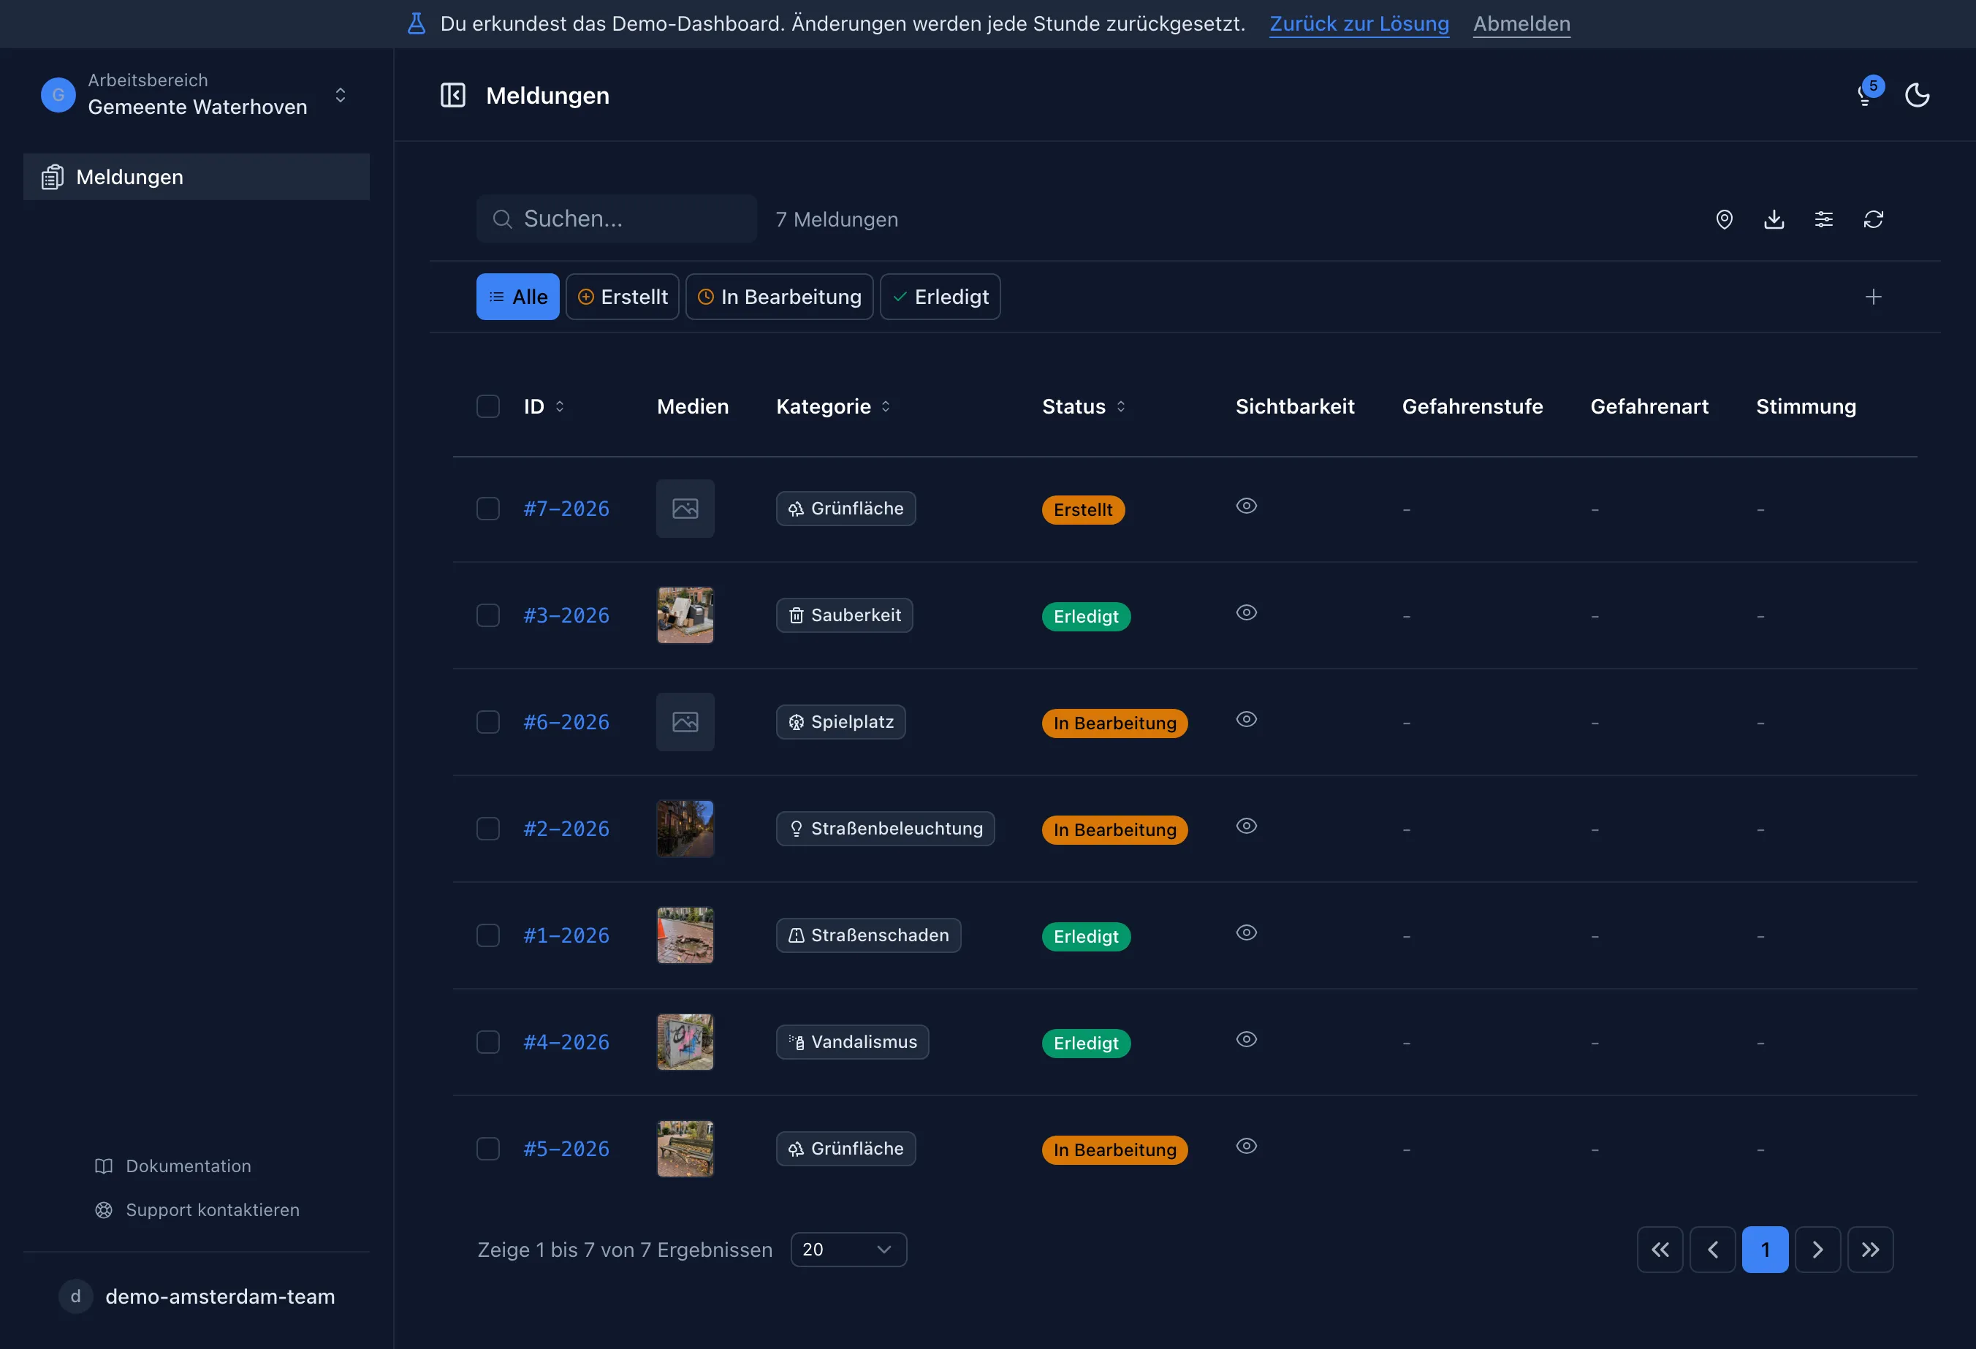Toggle visibility eye for #1-2026
Viewport: 1976px width, 1349px height.
[1247, 932]
